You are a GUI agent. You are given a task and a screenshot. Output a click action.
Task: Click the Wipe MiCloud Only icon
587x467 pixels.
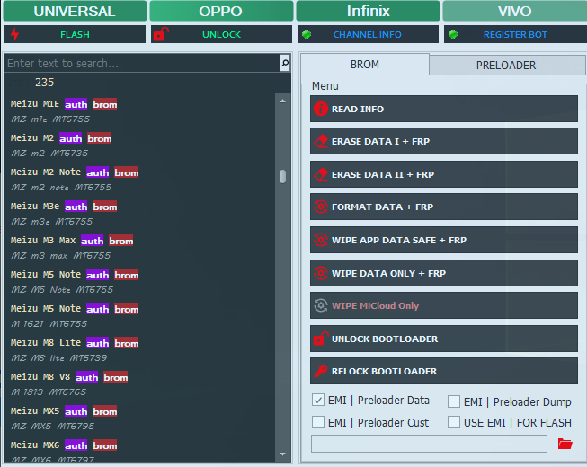pyautogui.click(x=321, y=305)
